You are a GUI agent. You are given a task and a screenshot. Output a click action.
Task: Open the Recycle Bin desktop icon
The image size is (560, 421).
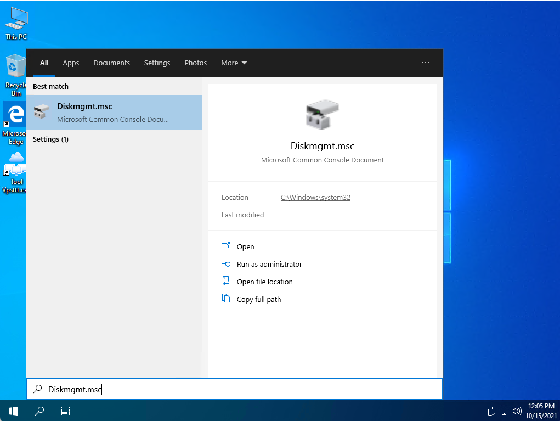pos(16,75)
